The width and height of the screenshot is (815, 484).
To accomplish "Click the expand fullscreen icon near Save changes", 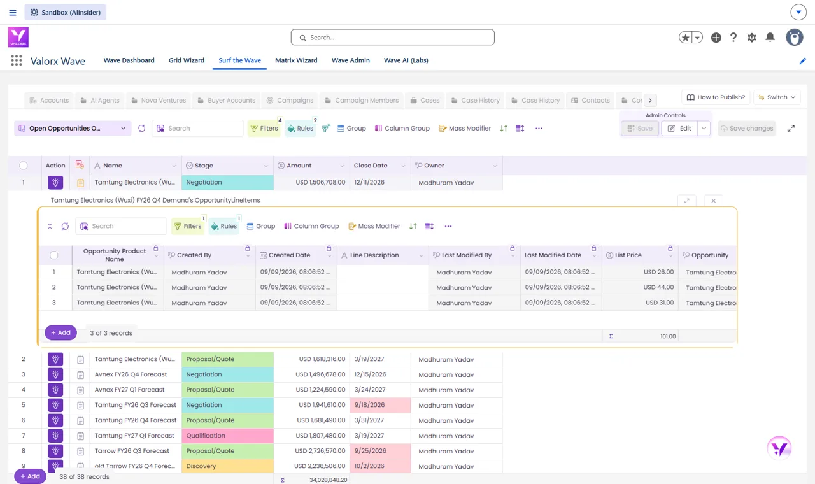I will point(791,129).
